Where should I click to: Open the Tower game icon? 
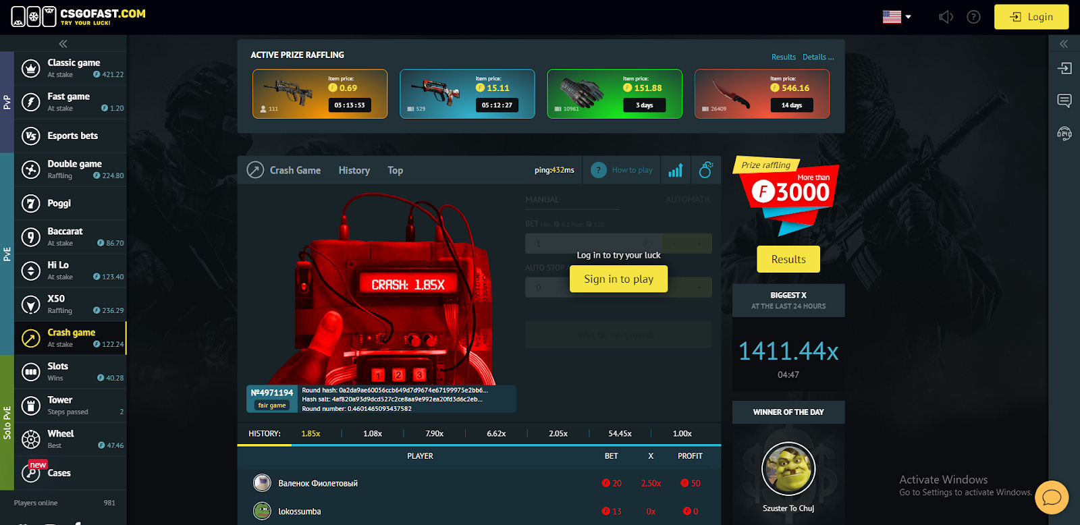pos(30,406)
